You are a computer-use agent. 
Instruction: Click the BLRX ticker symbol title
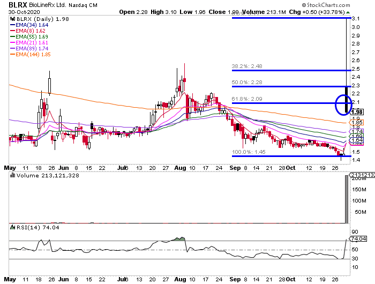pos(18,5)
